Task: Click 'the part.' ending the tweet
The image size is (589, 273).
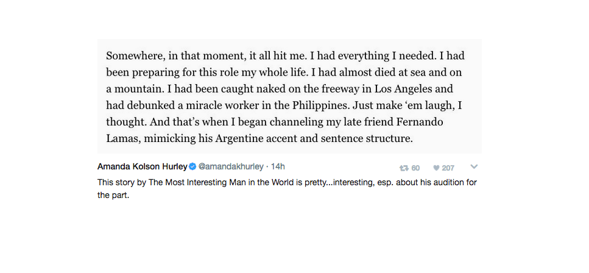Action: pos(113,196)
